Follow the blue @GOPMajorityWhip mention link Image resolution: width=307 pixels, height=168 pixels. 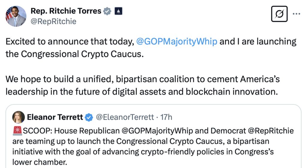pyautogui.click(x=177, y=41)
